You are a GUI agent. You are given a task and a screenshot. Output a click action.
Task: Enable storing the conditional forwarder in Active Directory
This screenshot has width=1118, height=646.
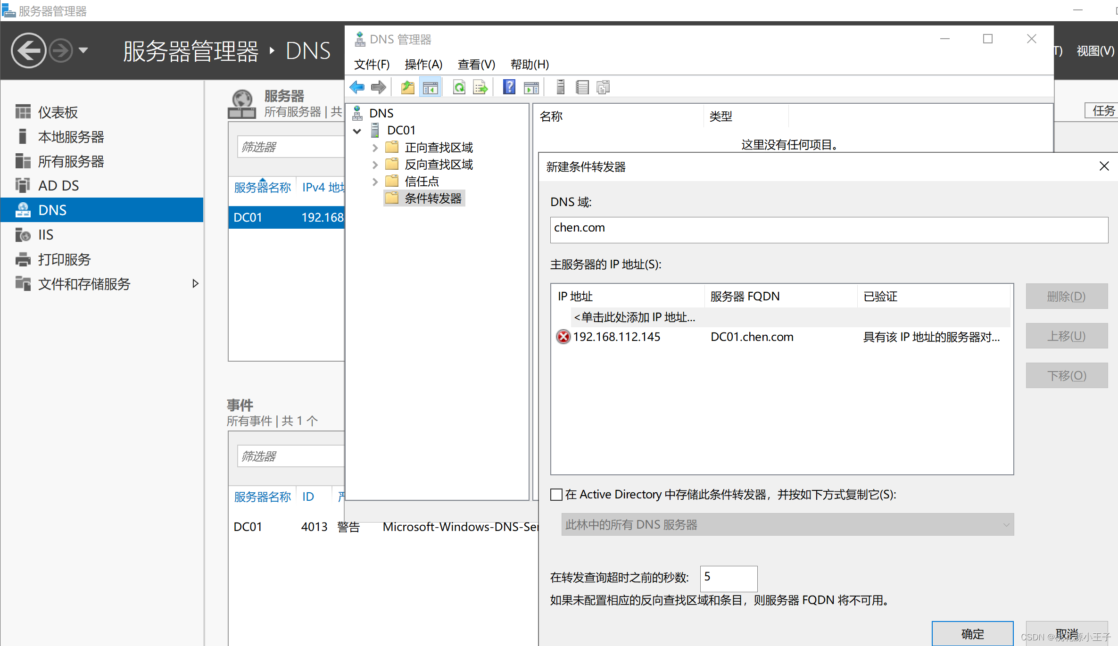[556, 495]
